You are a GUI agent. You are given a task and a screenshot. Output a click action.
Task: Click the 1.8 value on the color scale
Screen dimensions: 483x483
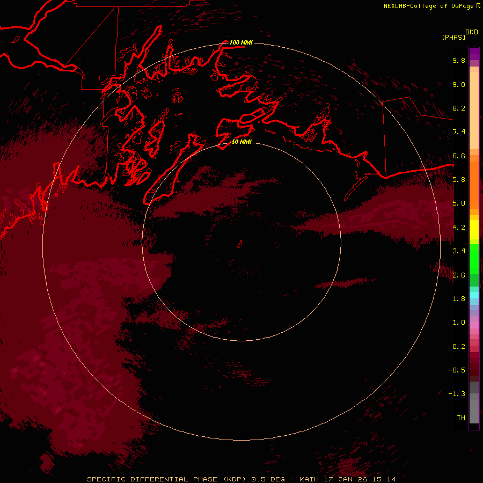click(459, 299)
